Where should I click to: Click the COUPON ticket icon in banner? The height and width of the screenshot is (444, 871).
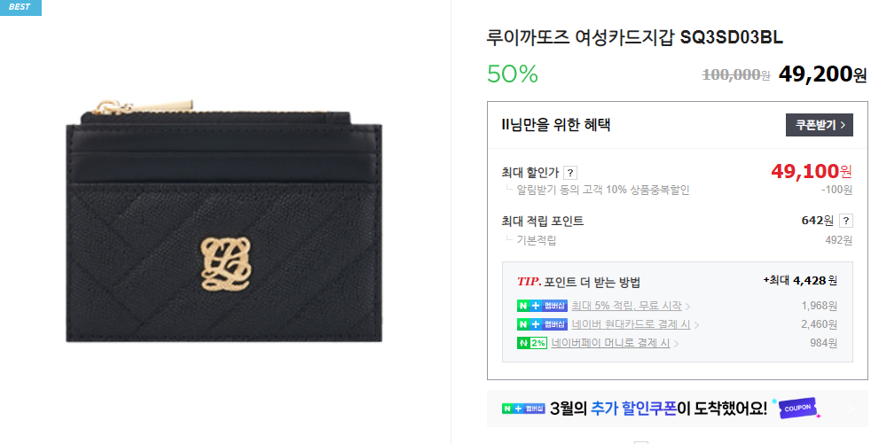coord(798,409)
